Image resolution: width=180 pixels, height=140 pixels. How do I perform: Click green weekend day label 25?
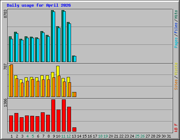(x=137, y=136)
